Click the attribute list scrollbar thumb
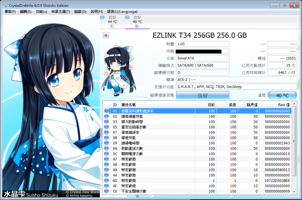This screenshot has width=302, height=200. pos(294,141)
